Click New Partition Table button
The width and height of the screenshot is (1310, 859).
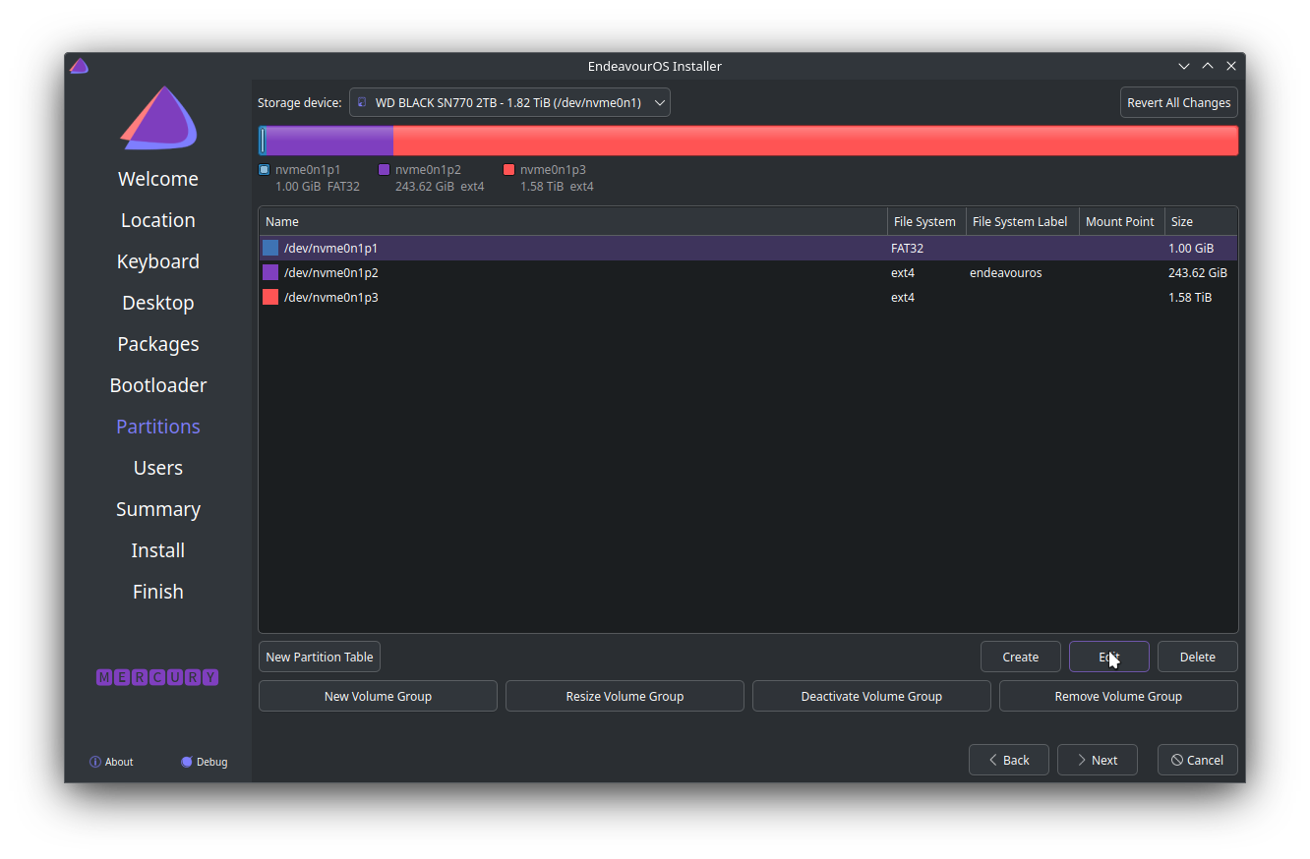tap(320, 657)
